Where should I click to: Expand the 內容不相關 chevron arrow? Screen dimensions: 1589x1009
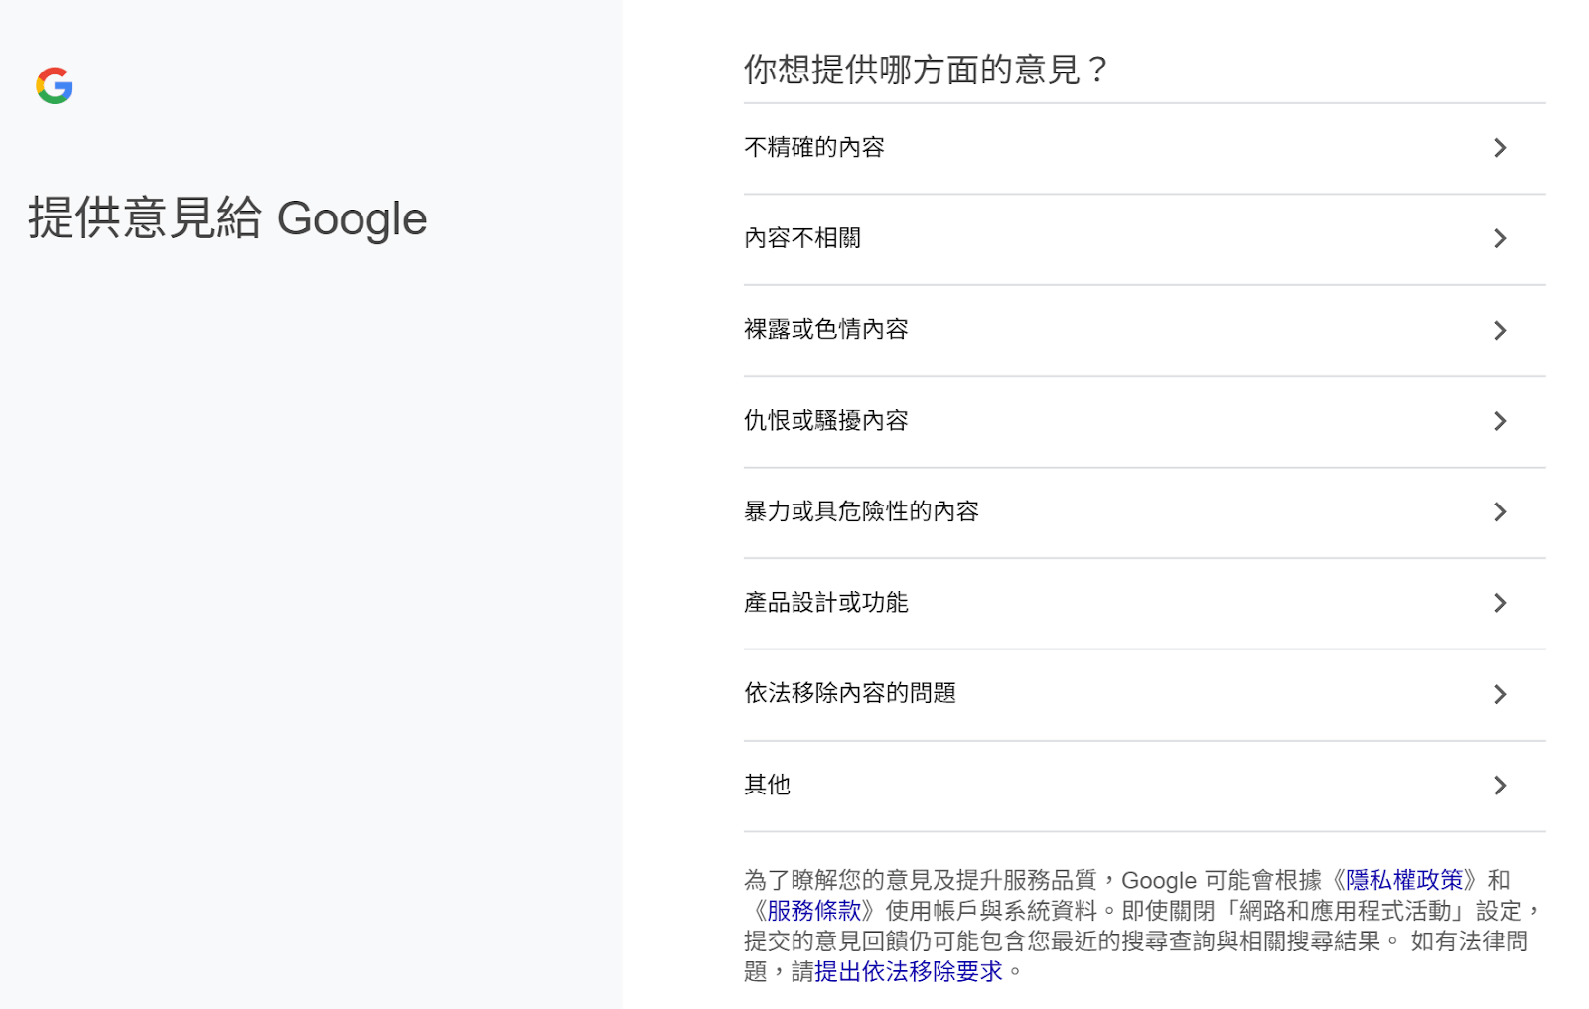click(1501, 238)
